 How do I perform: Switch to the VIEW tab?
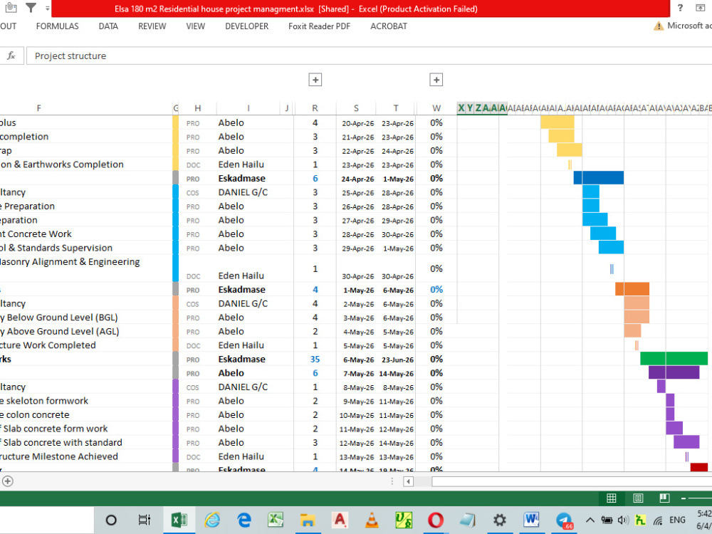pyautogui.click(x=195, y=26)
